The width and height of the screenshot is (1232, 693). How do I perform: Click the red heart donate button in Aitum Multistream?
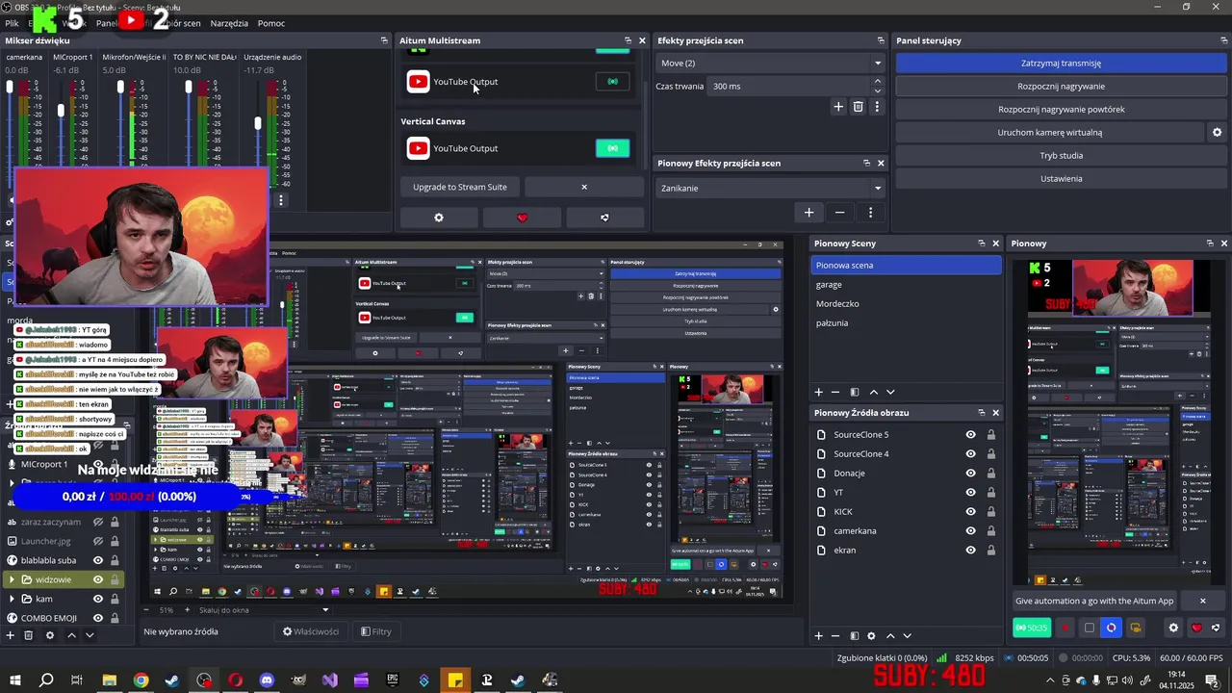(x=523, y=218)
